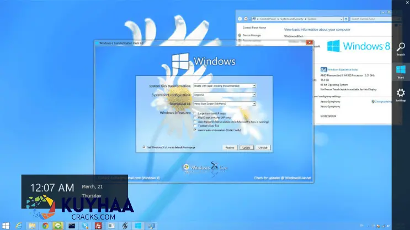Click the Start charm icon

(x=401, y=70)
